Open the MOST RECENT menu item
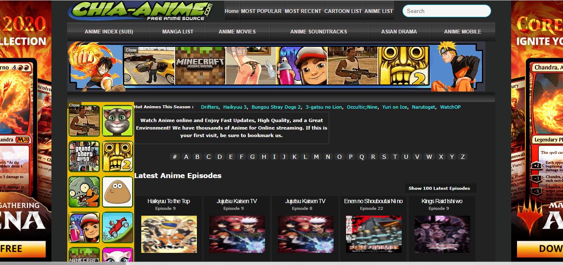The image size is (563, 265). (303, 11)
